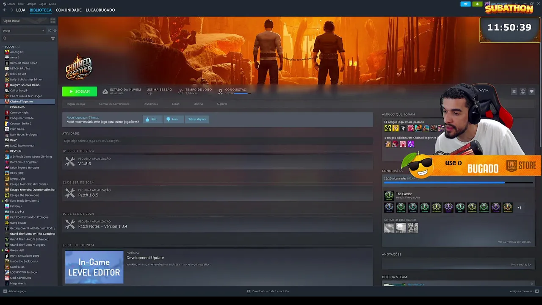Image resolution: width=542 pixels, height=305 pixels.
Task: Open the Ajuda menu
Action: tap(53, 4)
